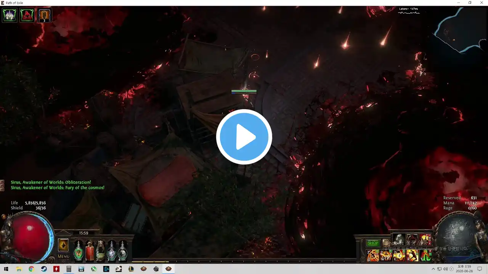Use the red flask in slot 1
Viewport: 488px width, 274px height.
90,251
